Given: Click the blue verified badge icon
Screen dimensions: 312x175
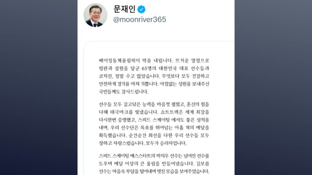Looking at the screenshot, I should [141, 9].
